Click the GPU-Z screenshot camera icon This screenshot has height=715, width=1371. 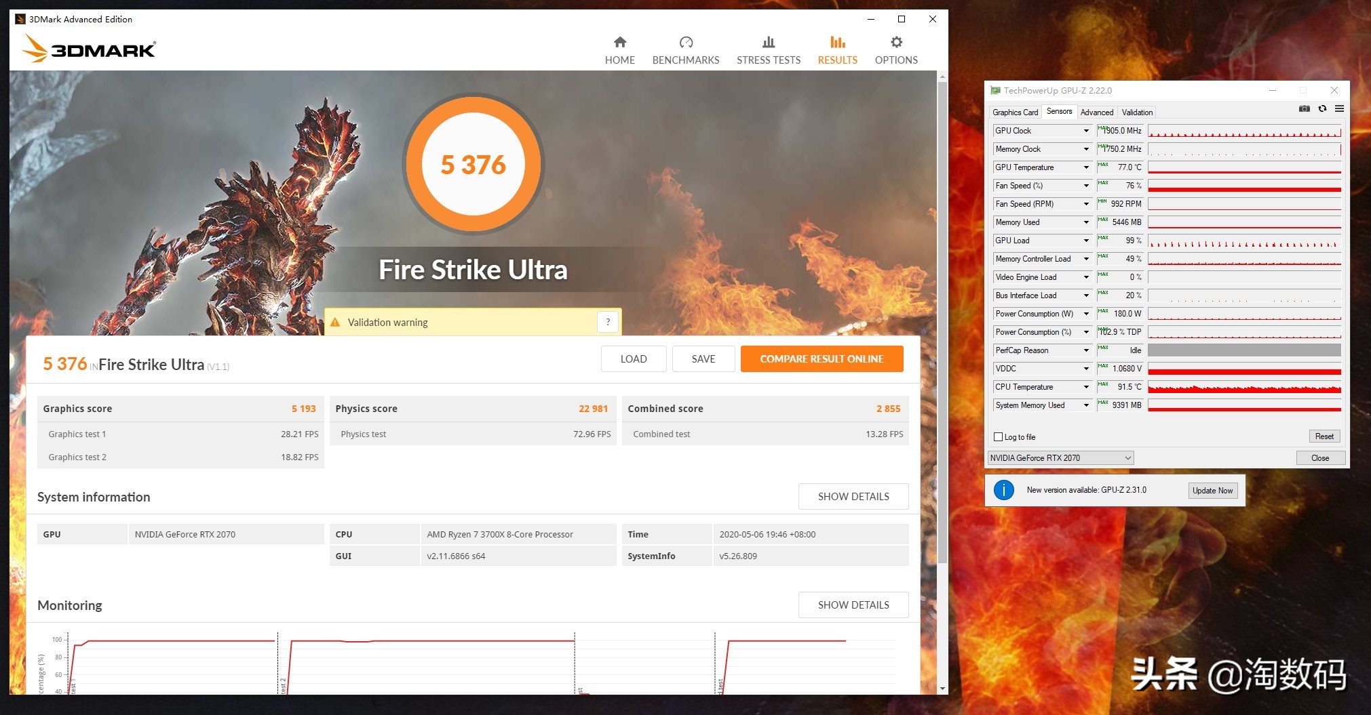coord(1304,108)
